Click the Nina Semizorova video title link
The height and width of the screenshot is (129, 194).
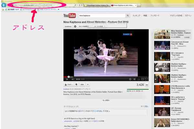tap(181, 32)
